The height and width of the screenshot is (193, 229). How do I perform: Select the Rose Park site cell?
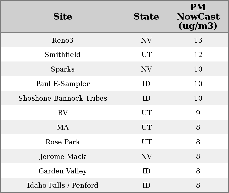[63, 142]
